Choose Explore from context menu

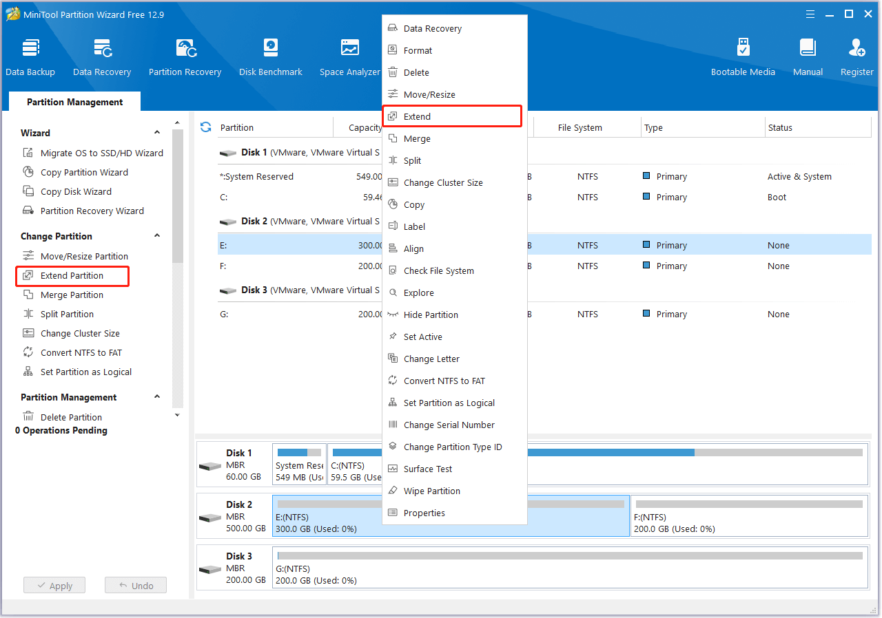(x=455, y=293)
